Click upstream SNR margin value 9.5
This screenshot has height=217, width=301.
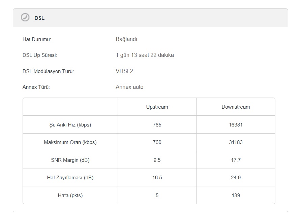tap(157, 160)
